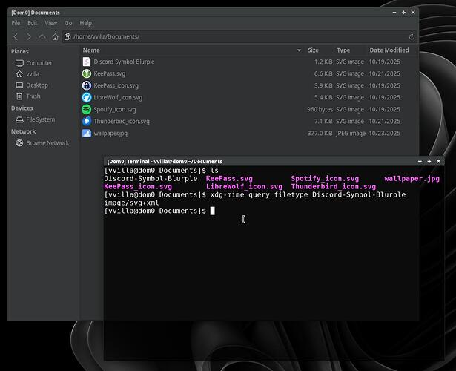Click the KeePass.svg green file icon
This screenshot has width=456, height=371.
86,73
